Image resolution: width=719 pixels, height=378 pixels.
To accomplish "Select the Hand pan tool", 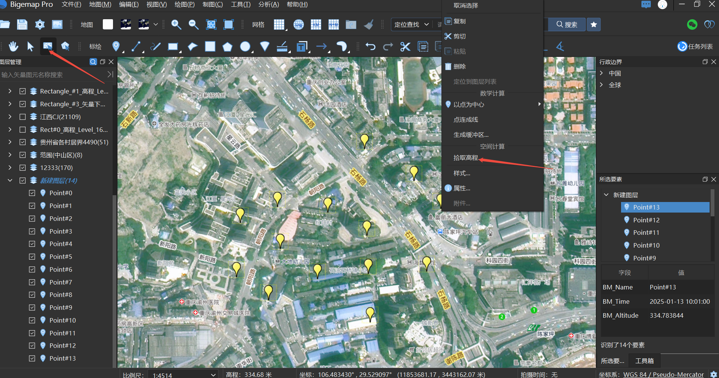I will click(x=13, y=46).
